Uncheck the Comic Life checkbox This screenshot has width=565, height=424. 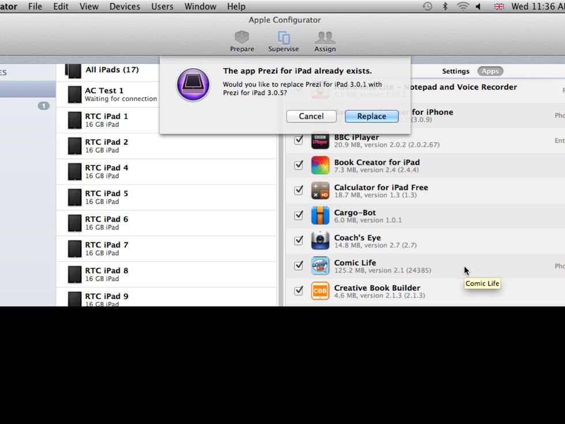[299, 266]
